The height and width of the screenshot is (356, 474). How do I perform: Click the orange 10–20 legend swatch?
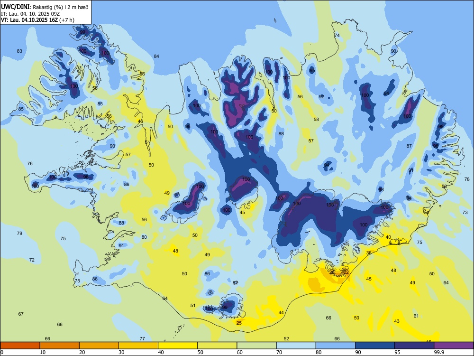coord(60,346)
